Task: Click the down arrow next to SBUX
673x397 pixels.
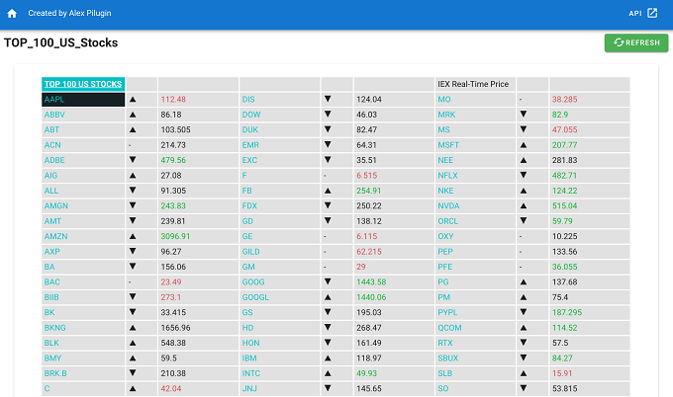Action: click(x=524, y=358)
